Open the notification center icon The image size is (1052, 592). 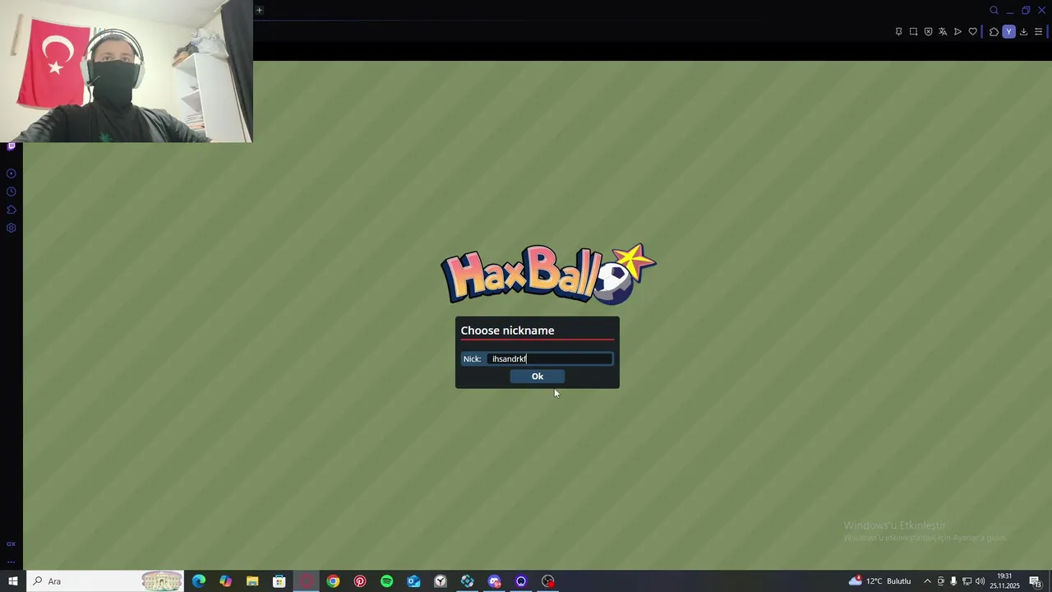pos(1035,581)
